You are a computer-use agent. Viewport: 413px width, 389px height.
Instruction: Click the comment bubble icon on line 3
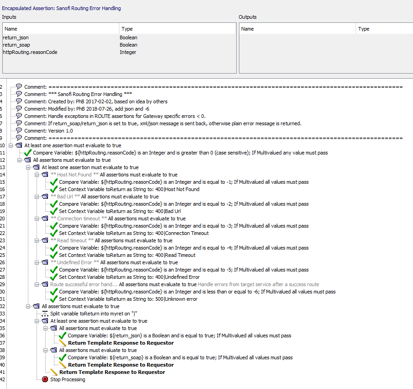18,94
